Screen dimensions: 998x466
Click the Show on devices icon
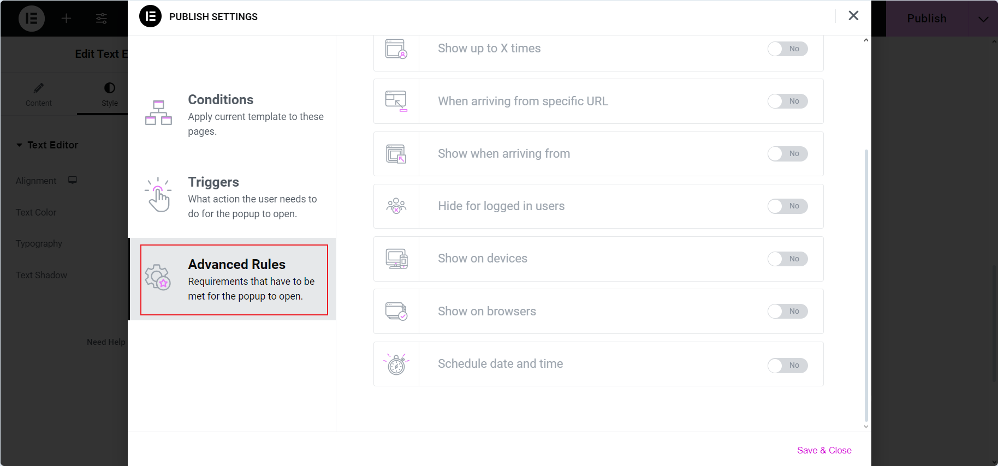coord(396,259)
